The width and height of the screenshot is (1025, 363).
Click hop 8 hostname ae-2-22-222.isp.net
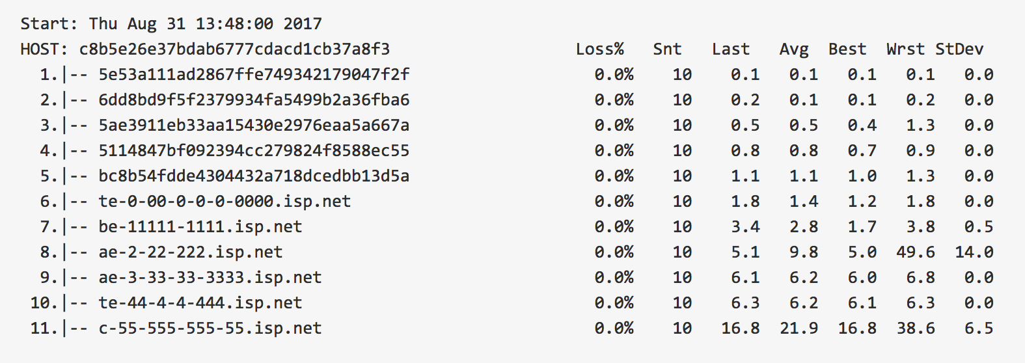point(191,252)
